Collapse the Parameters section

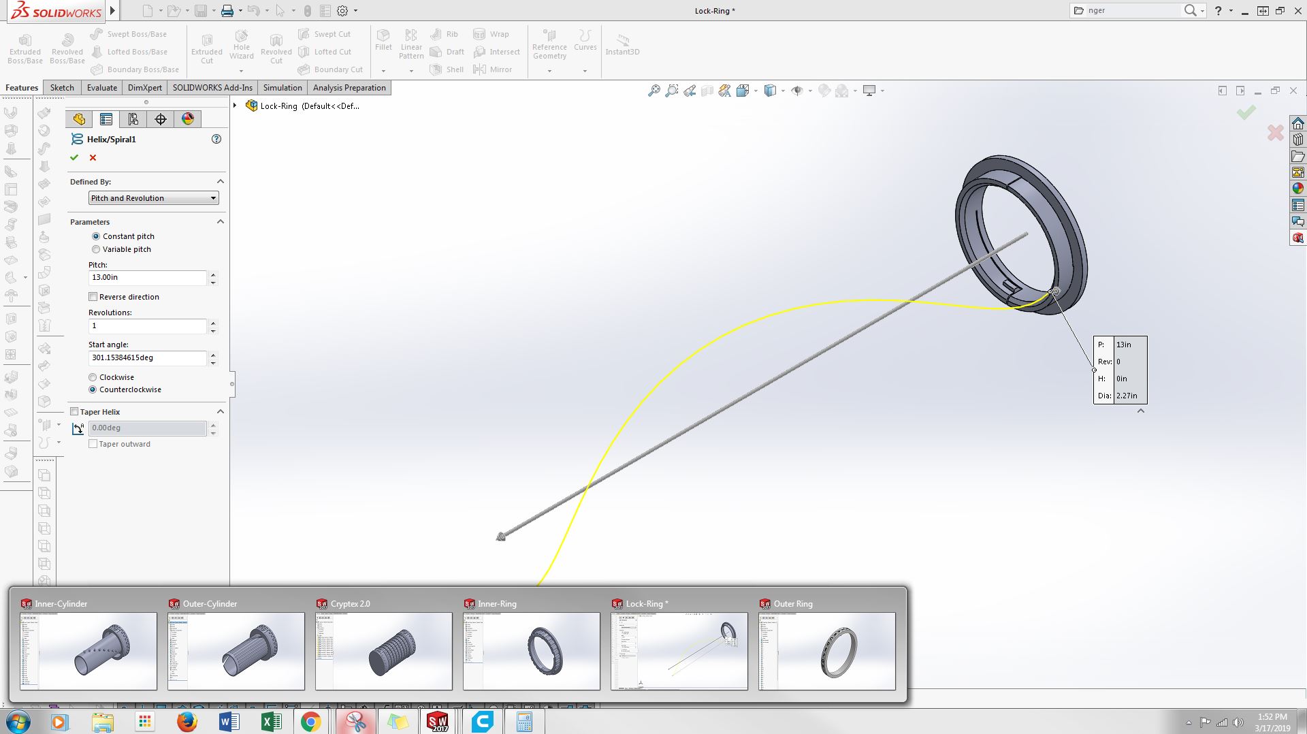pos(221,221)
